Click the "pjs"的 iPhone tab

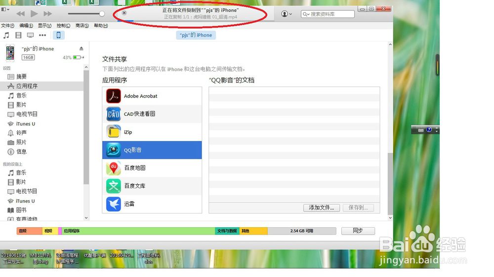[196, 35]
